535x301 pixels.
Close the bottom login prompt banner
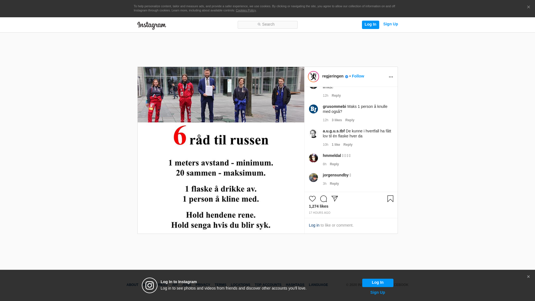click(528, 277)
